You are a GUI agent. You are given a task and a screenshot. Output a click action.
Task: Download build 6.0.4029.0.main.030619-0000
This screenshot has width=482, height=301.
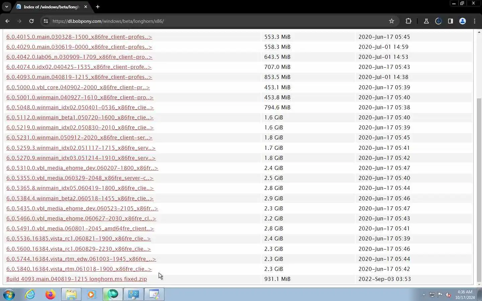coord(79,47)
